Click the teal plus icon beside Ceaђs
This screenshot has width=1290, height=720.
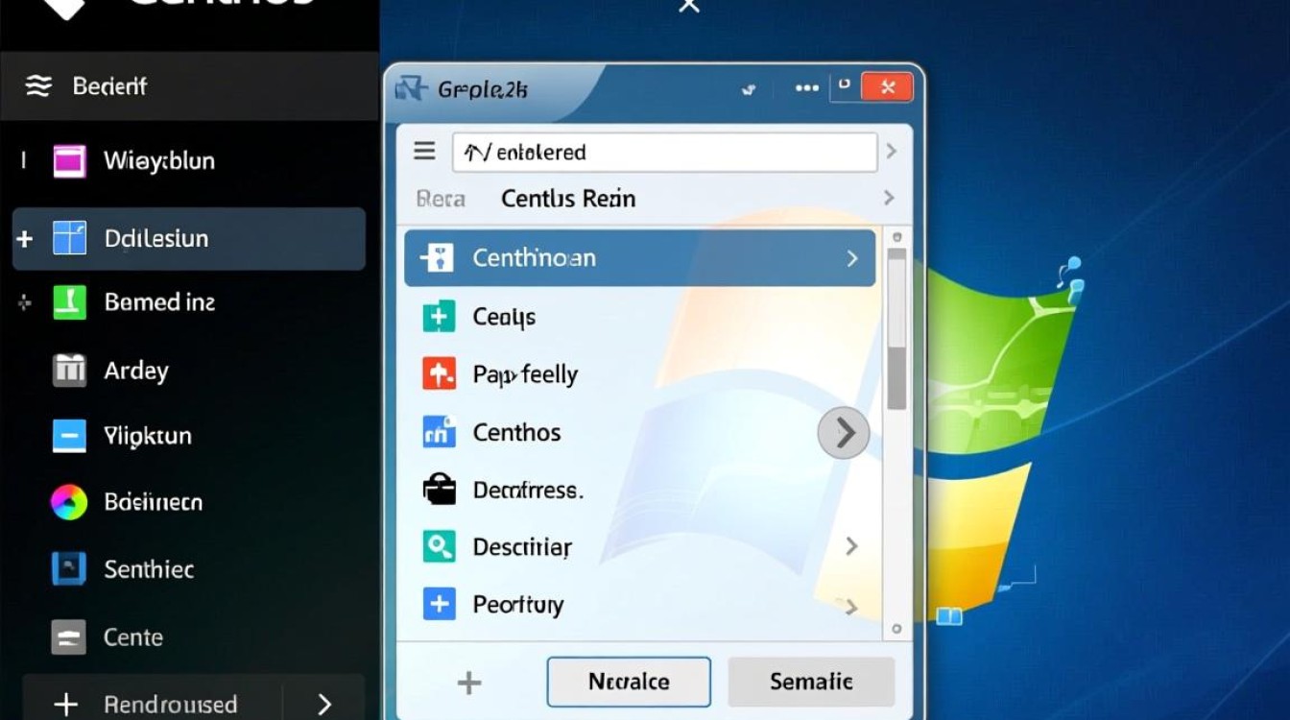(x=439, y=316)
